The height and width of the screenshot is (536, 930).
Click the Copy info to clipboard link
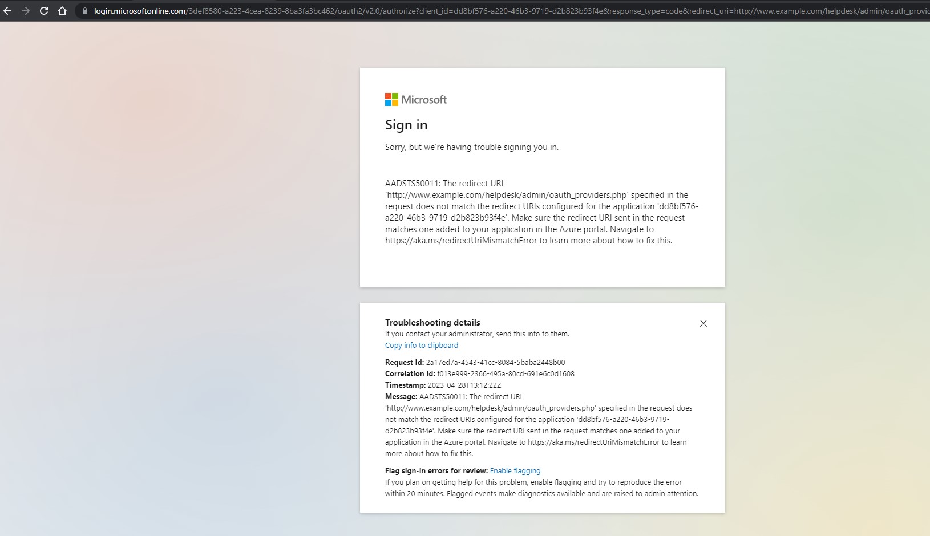(x=422, y=346)
